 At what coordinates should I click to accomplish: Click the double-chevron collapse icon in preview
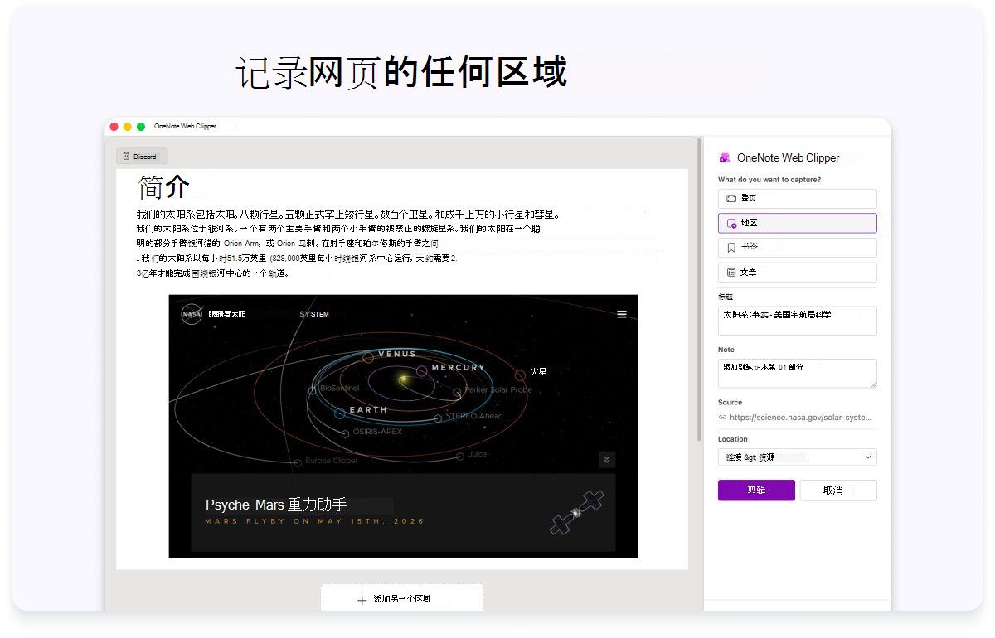coord(607,460)
